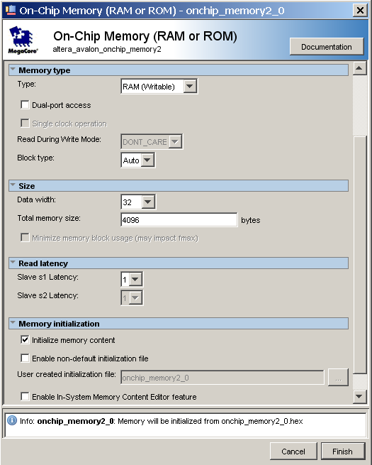Image resolution: width=372 pixels, height=465 pixels.
Task: Click the title bar application icon
Action: pyautogui.click(x=11, y=10)
